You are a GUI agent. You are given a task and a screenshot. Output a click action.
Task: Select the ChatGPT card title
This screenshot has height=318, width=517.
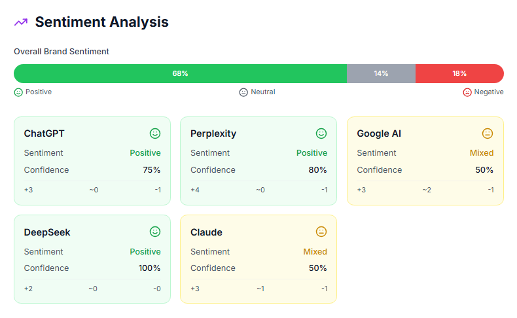click(45, 133)
